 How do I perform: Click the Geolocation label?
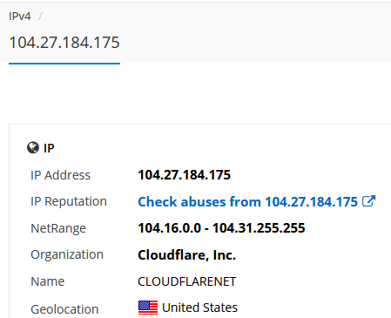64,309
